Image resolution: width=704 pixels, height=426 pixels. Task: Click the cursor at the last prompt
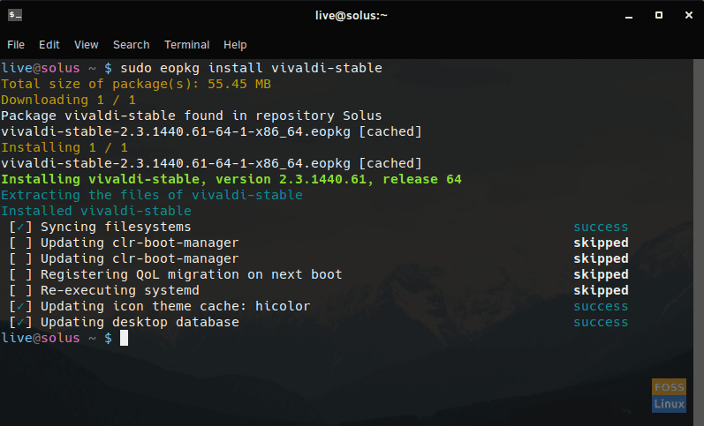coord(125,338)
